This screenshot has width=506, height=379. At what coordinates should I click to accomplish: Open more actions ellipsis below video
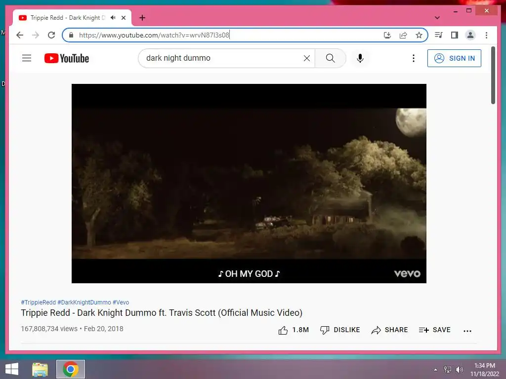coord(467,331)
